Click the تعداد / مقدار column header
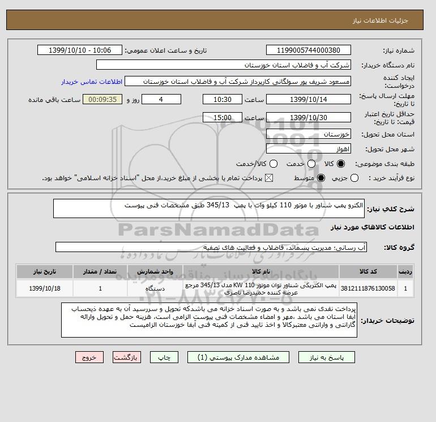The height and width of the screenshot is (422, 436). [100, 271]
